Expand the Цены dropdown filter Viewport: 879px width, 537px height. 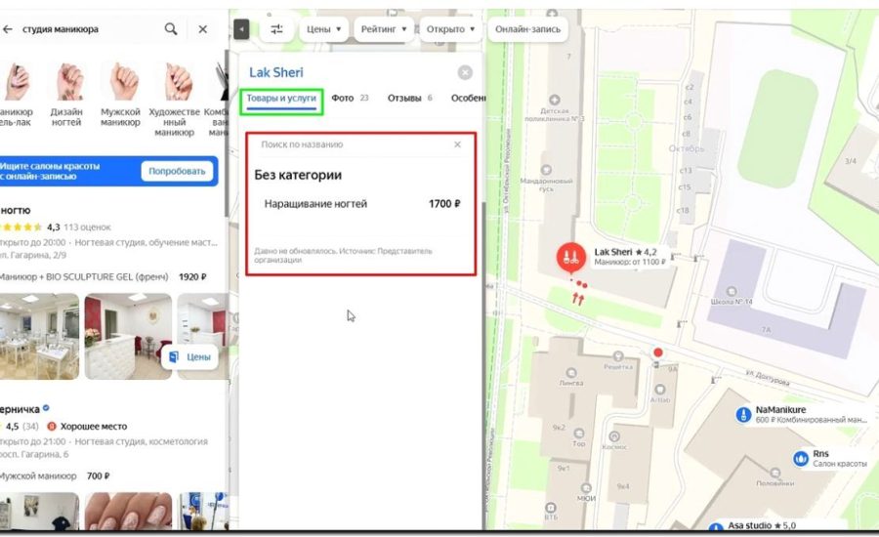(324, 29)
